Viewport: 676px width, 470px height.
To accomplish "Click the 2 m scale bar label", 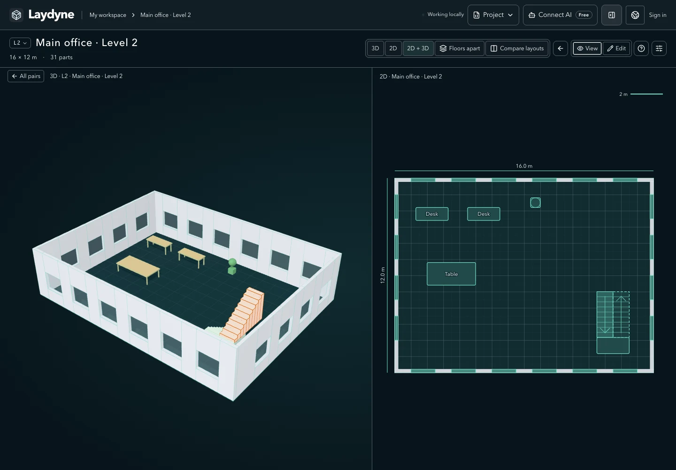I will tap(623, 94).
